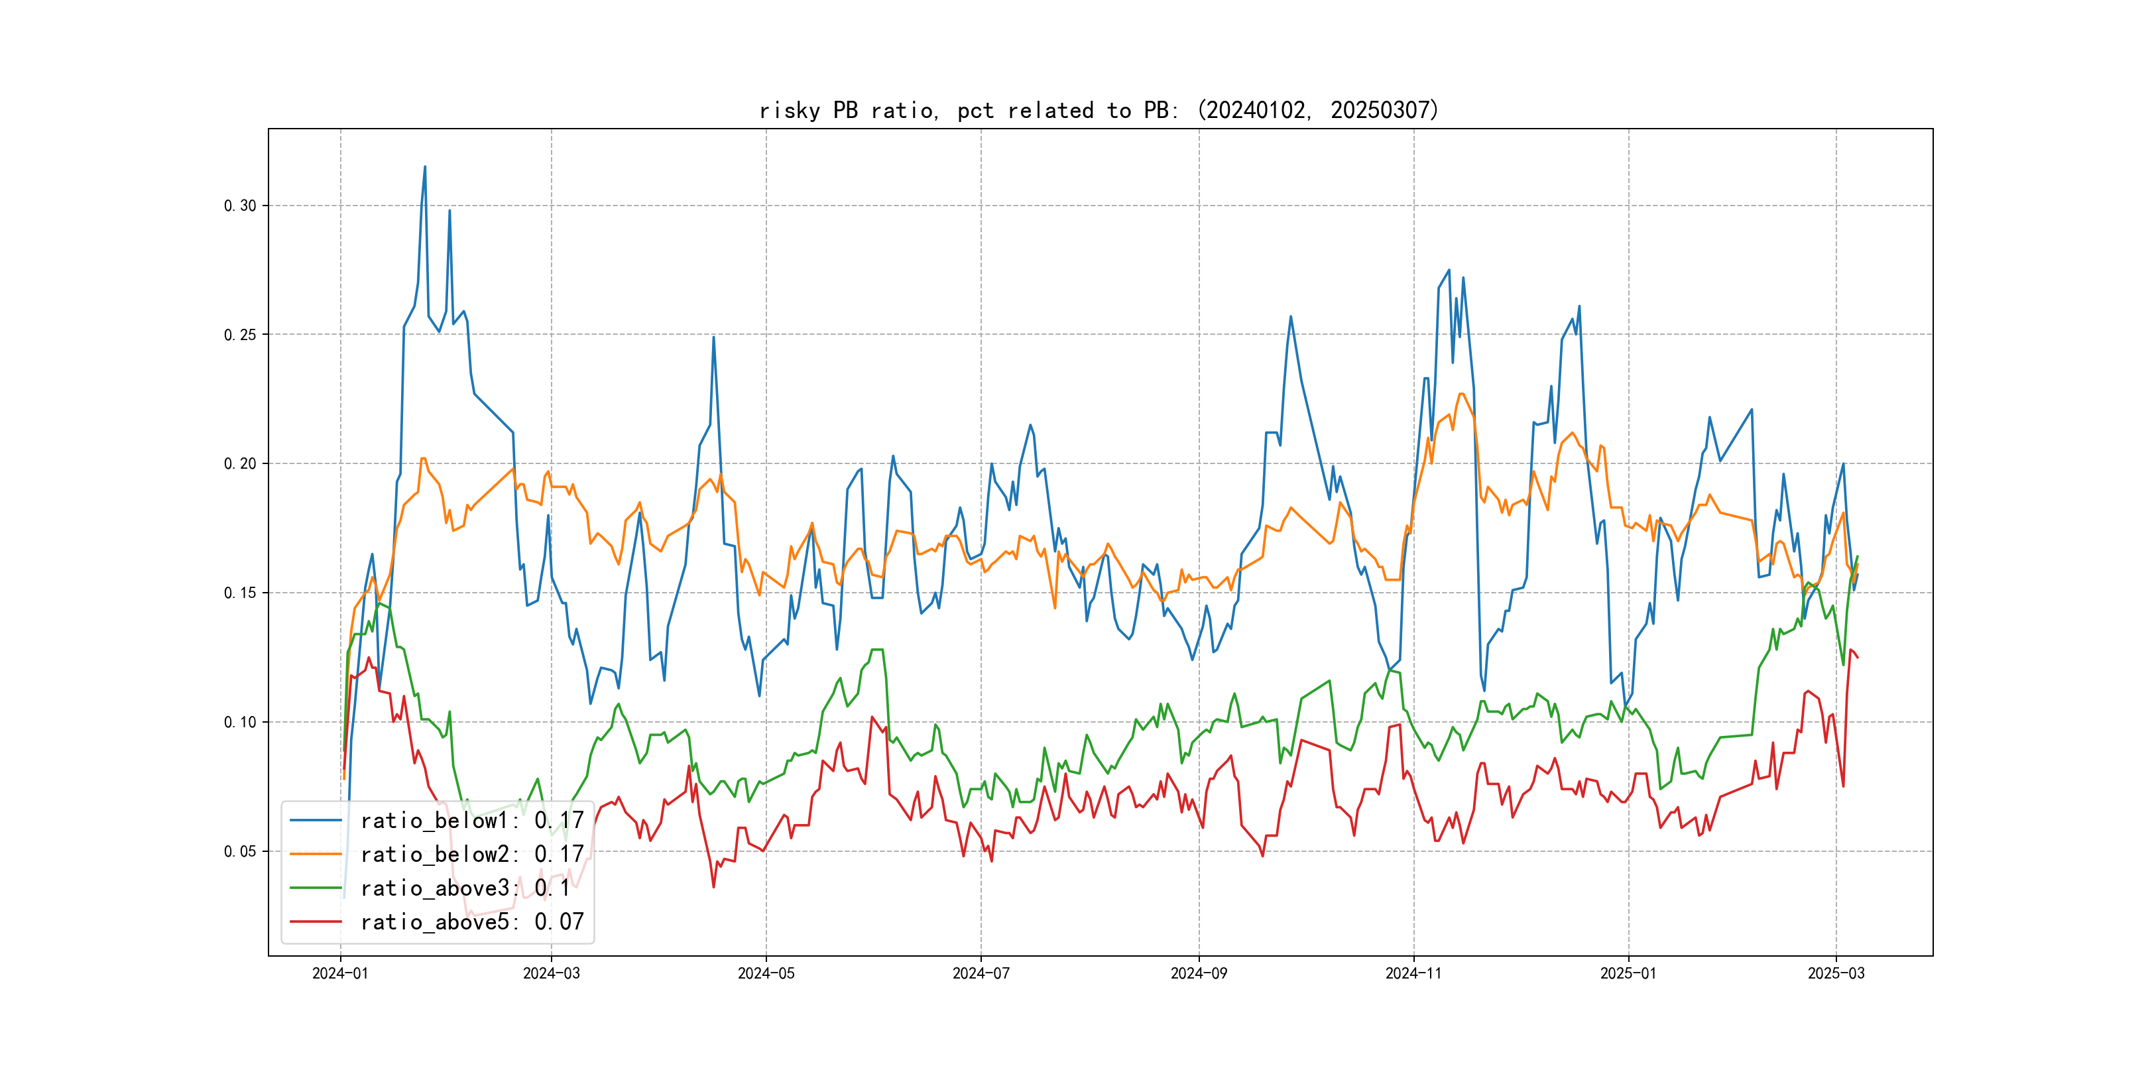Select the 'ratio_below1: 0.17' legend label

tap(472, 821)
